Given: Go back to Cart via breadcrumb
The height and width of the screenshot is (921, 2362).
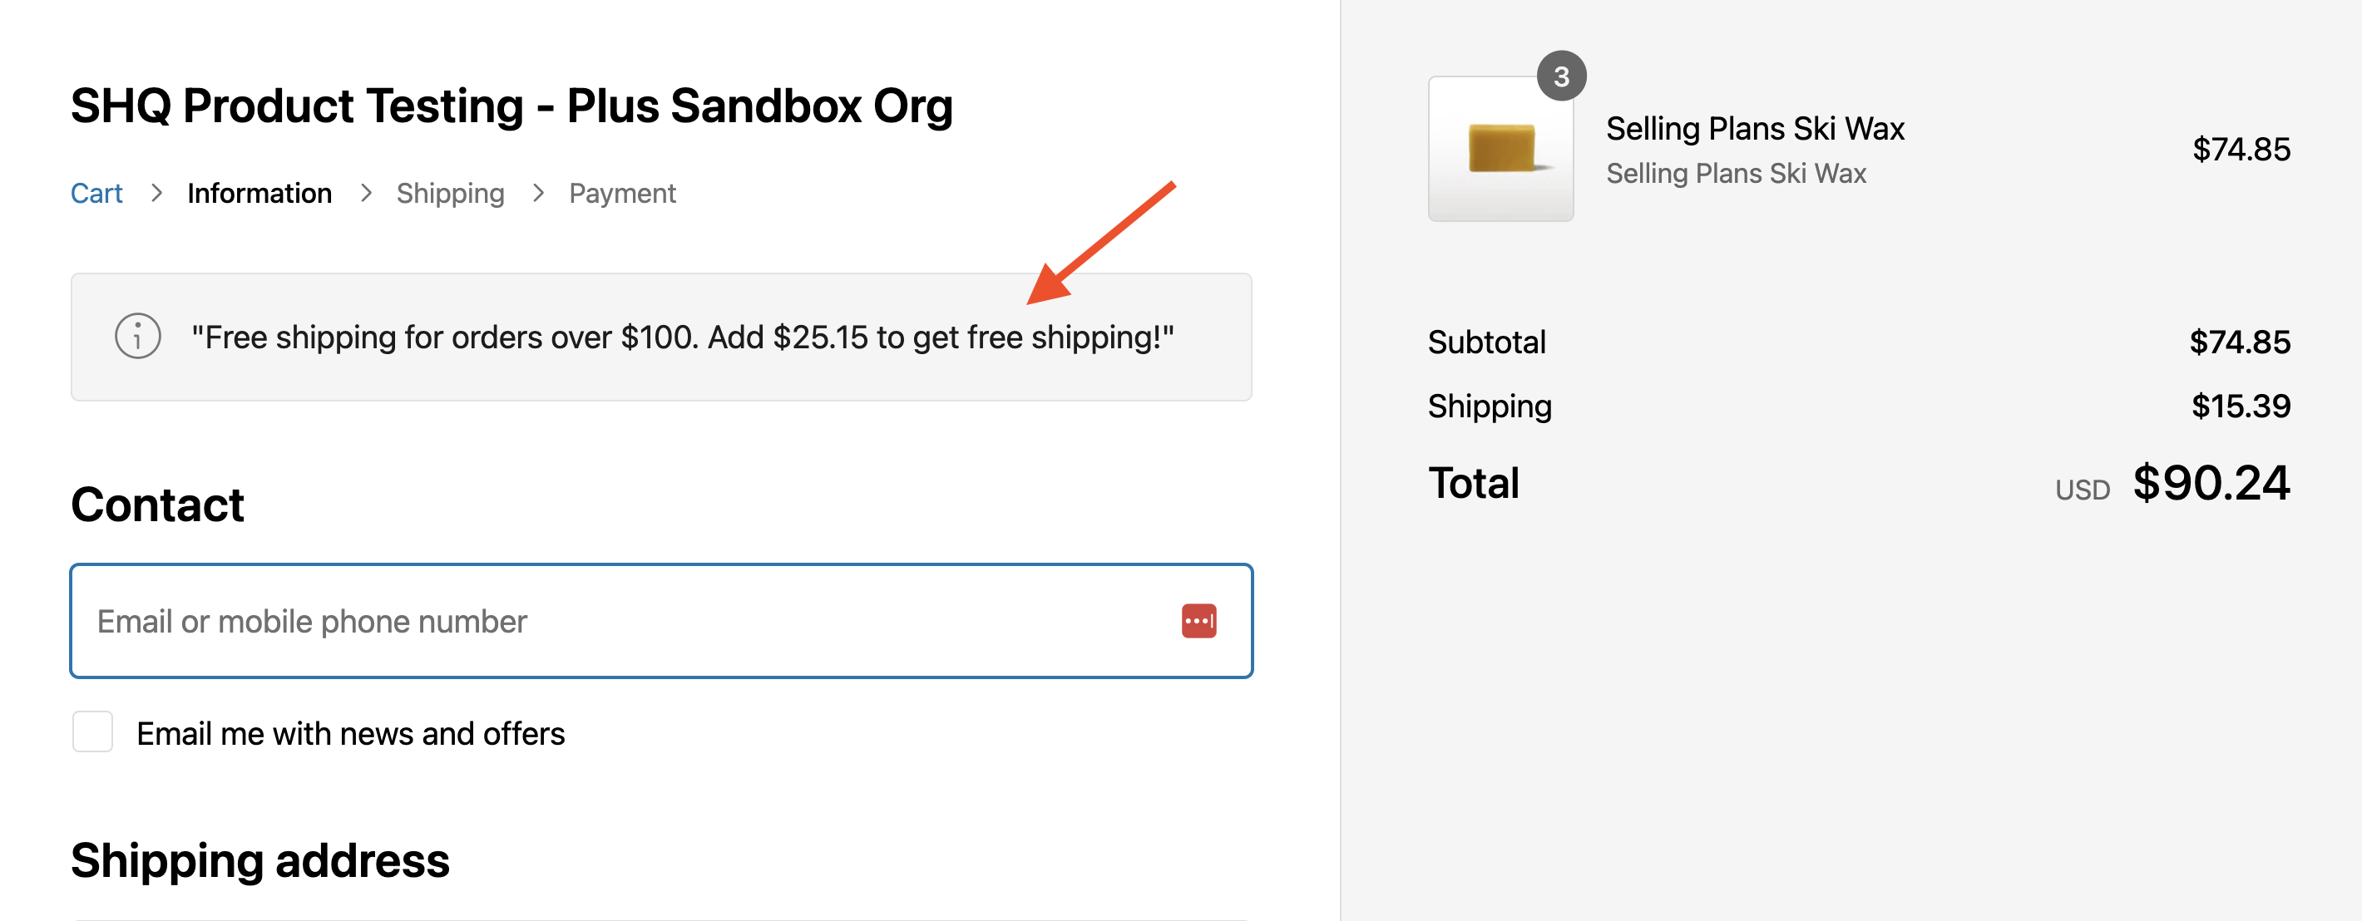Looking at the screenshot, I should 96,194.
